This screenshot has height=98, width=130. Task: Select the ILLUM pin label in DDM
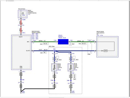click(x=28, y=51)
